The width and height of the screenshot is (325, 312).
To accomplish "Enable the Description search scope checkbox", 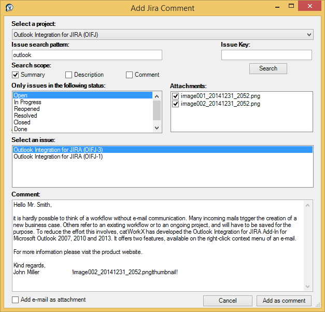I will click(x=69, y=75).
